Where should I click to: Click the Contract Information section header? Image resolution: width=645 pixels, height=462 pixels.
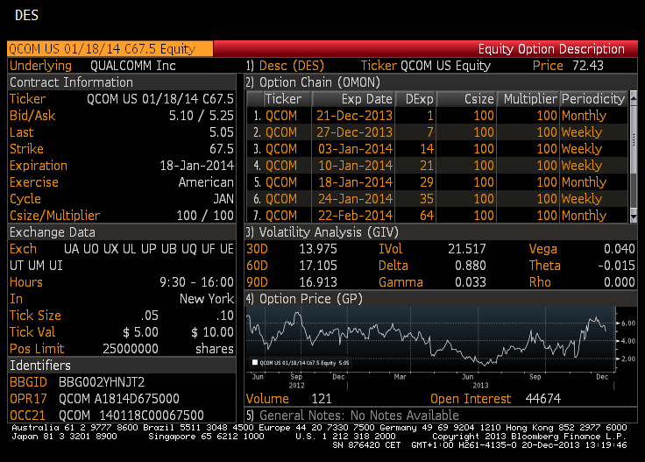click(x=122, y=82)
